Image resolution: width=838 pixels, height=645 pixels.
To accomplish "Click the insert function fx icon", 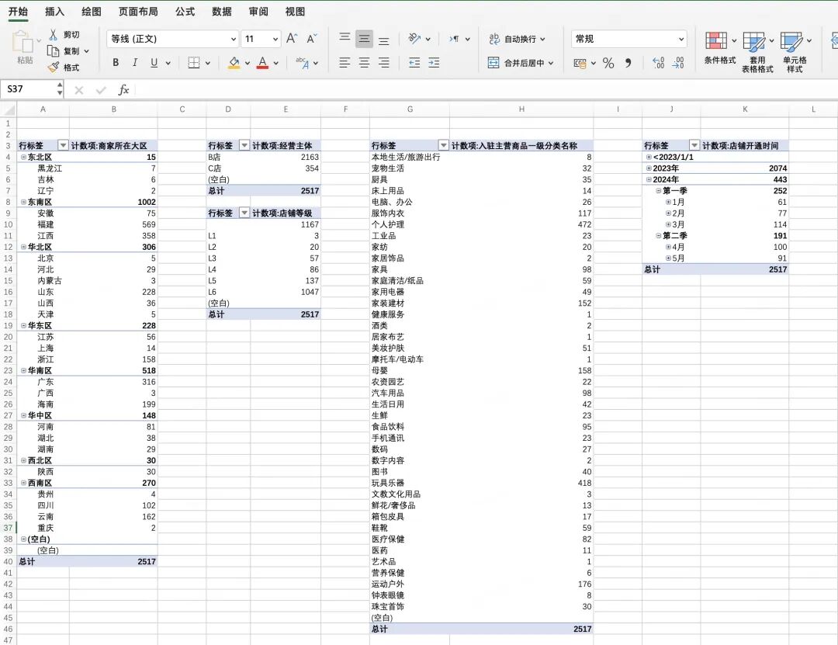I will pos(123,90).
